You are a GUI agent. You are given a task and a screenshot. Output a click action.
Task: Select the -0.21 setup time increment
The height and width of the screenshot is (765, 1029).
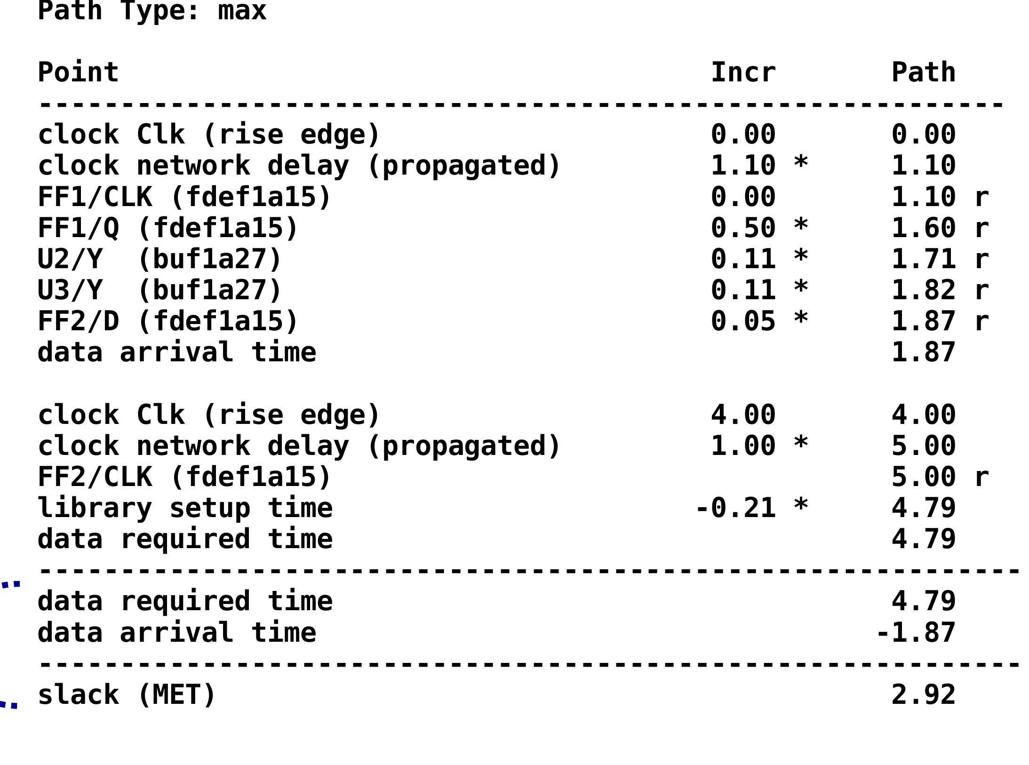click(x=735, y=508)
